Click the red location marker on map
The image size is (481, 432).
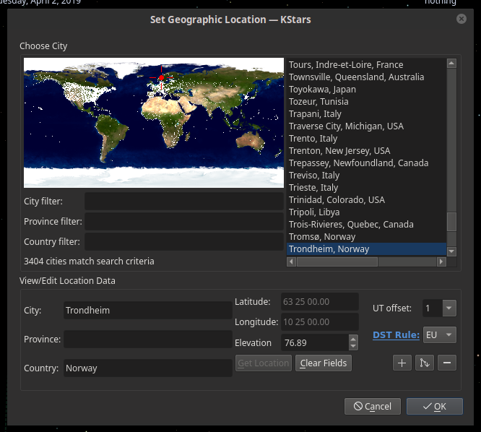tap(162, 77)
